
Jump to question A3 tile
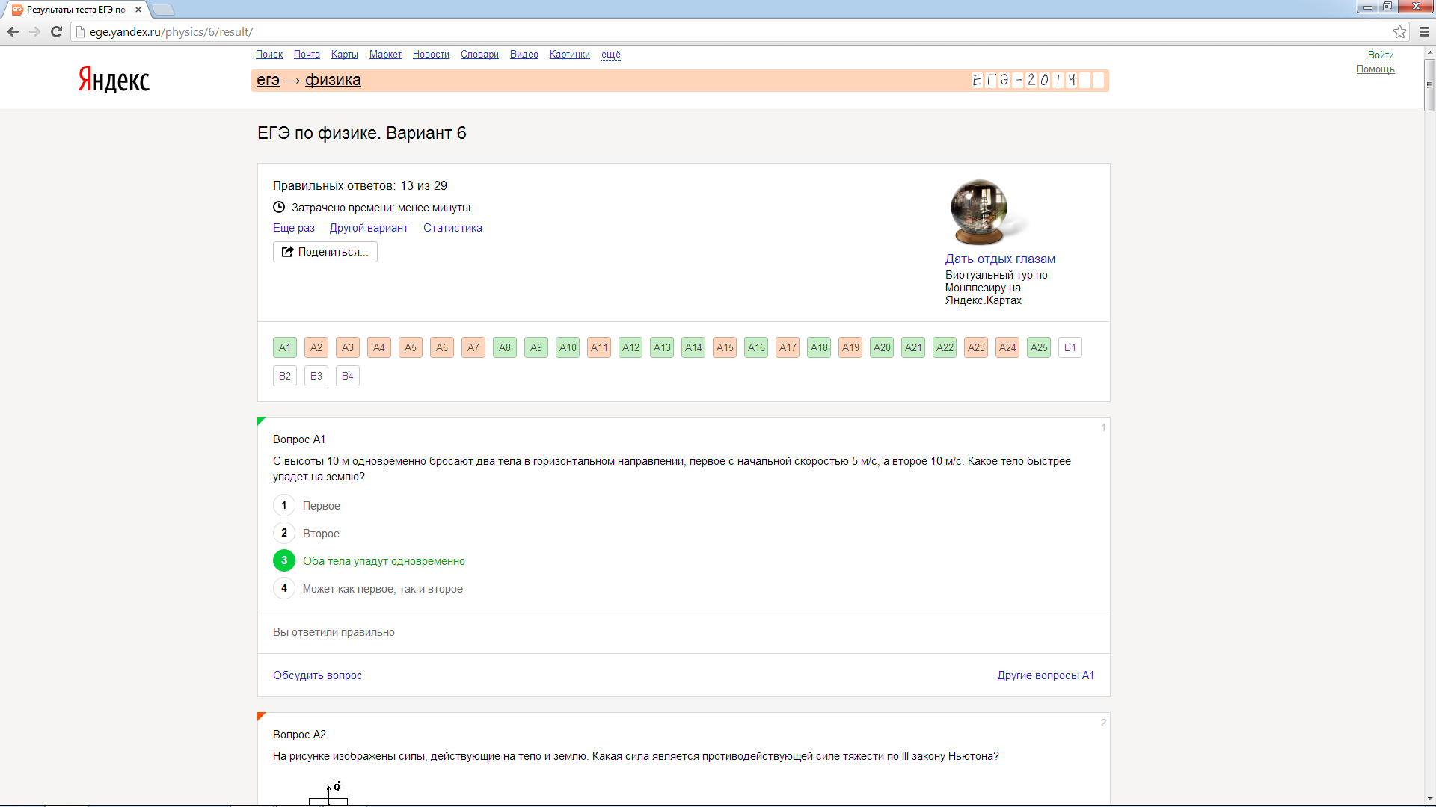pos(348,347)
